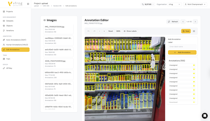210x121 pixels.
Task: Open Projects in the sidebar
Action: click(x=9, y=12)
